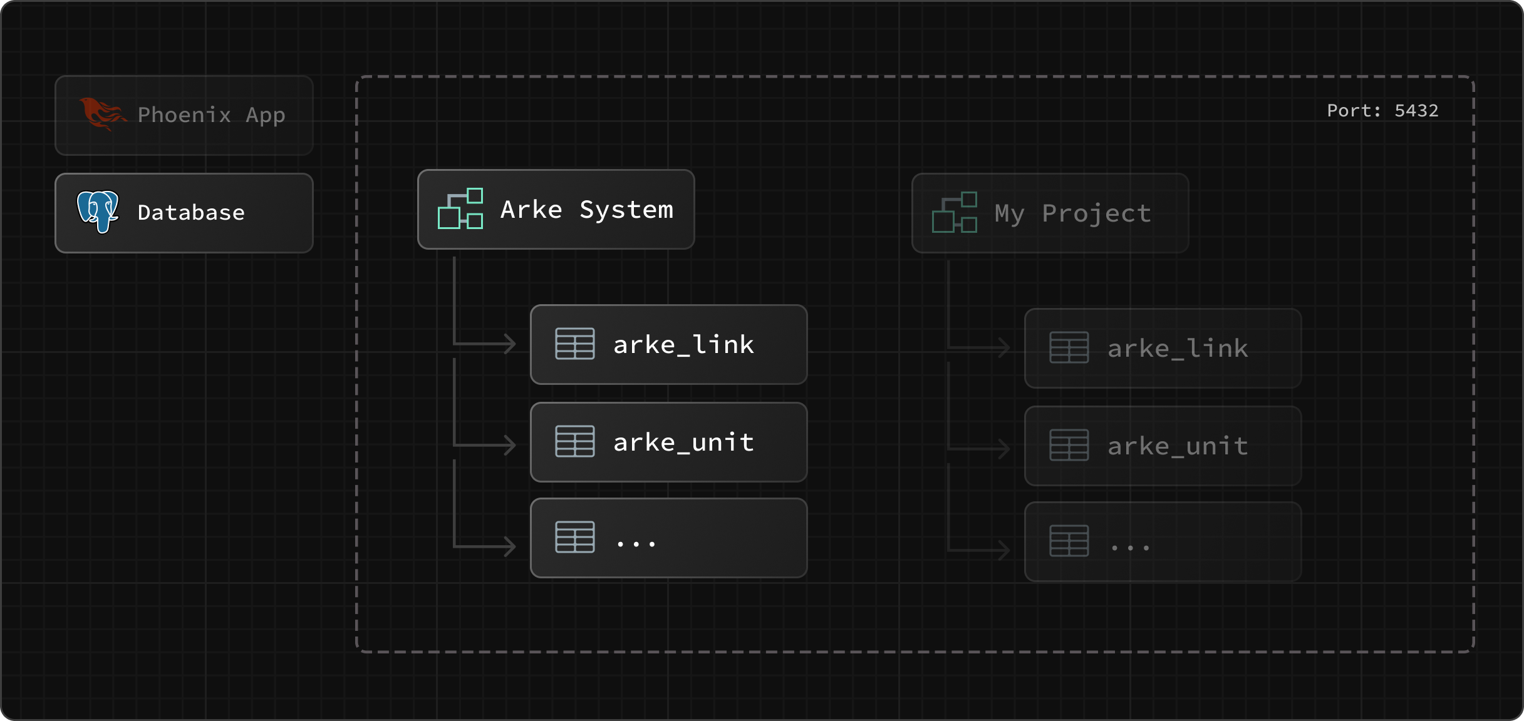The height and width of the screenshot is (721, 1524).
Task: Expand the ellipsis node under My Project
Action: coord(1163,542)
